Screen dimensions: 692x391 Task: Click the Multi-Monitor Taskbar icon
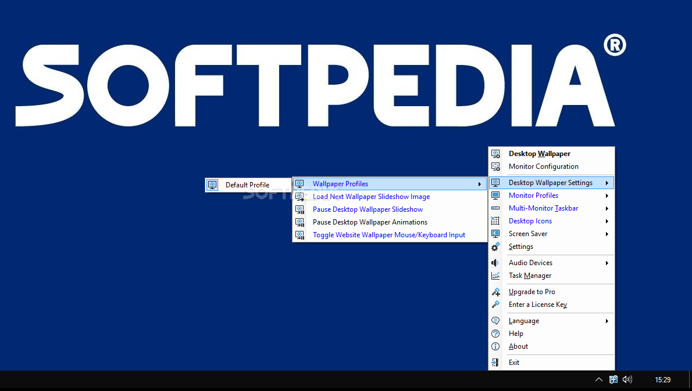(495, 208)
